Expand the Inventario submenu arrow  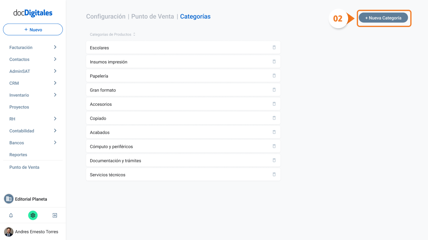click(55, 95)
